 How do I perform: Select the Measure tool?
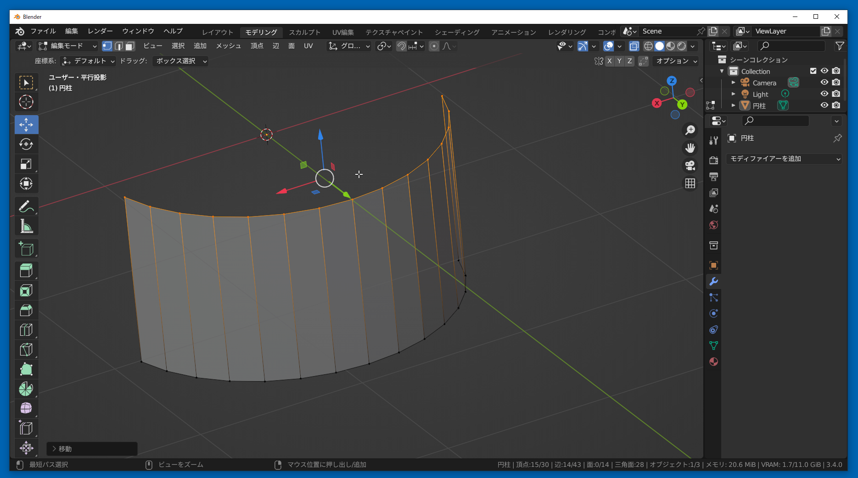point(26,226)
